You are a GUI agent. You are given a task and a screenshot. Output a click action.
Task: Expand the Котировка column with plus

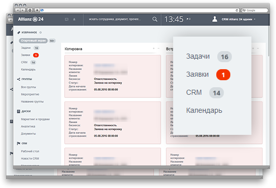pyautogui.click(x=154, y=48)
